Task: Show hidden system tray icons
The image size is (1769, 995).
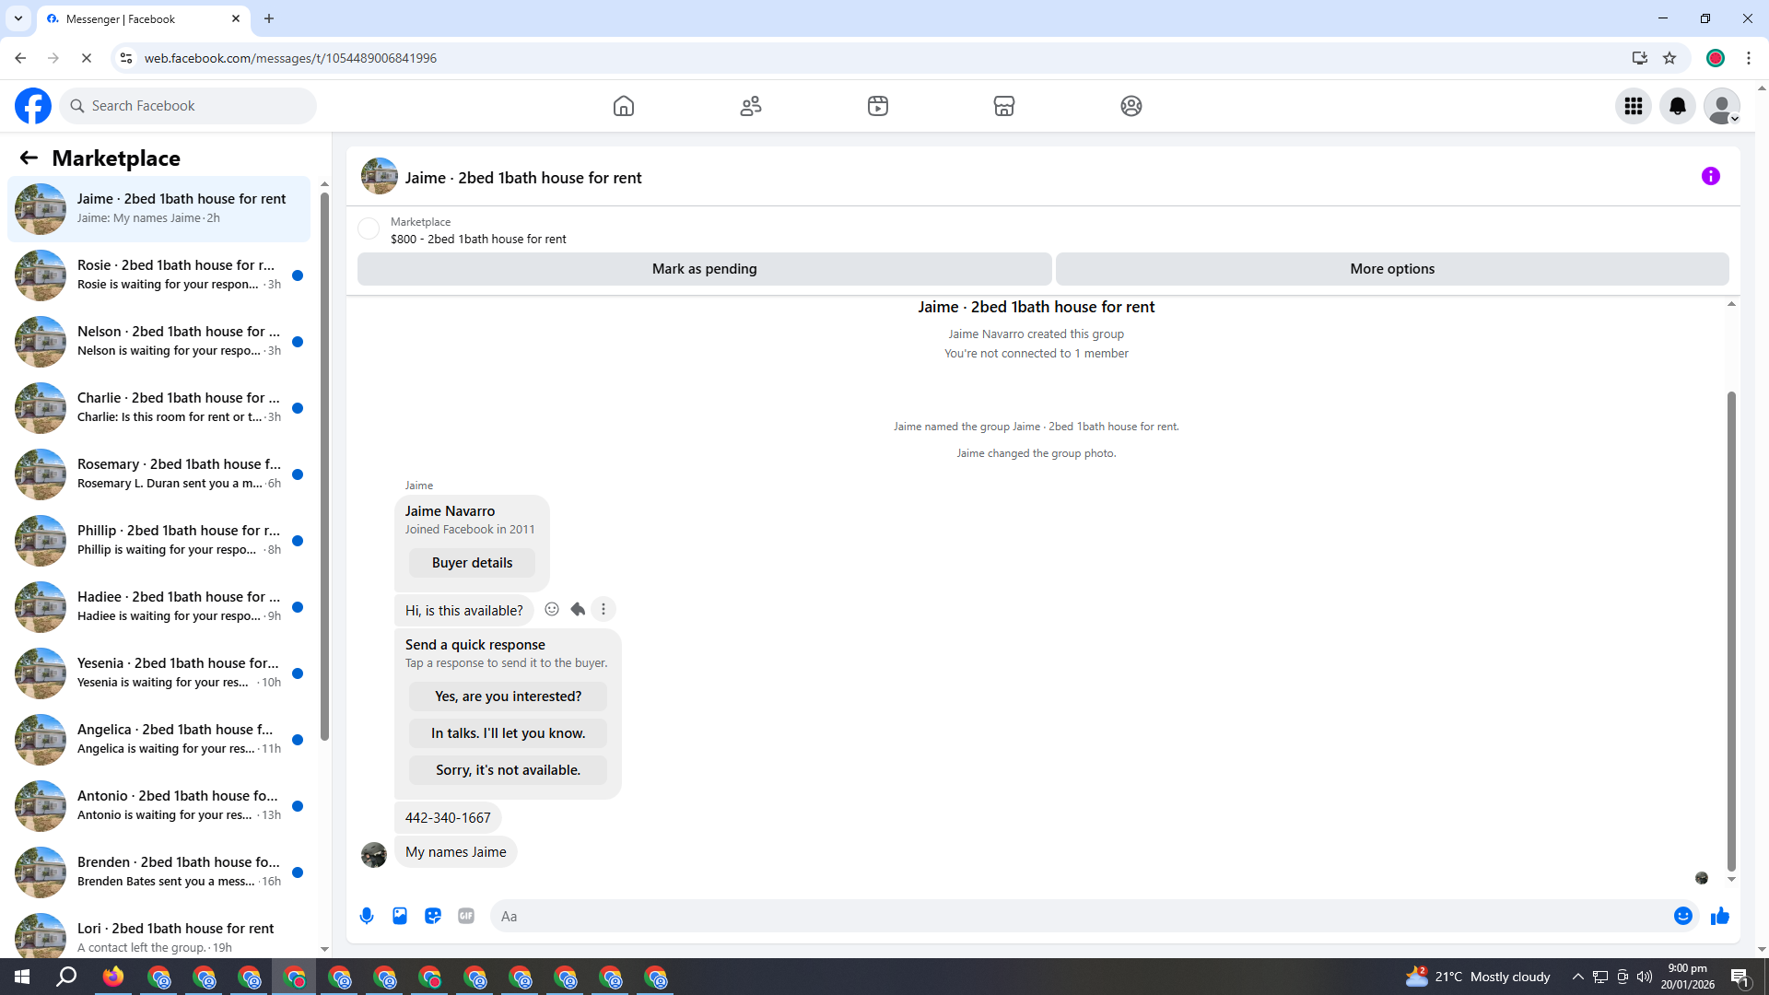Action: pos(1578,977)
